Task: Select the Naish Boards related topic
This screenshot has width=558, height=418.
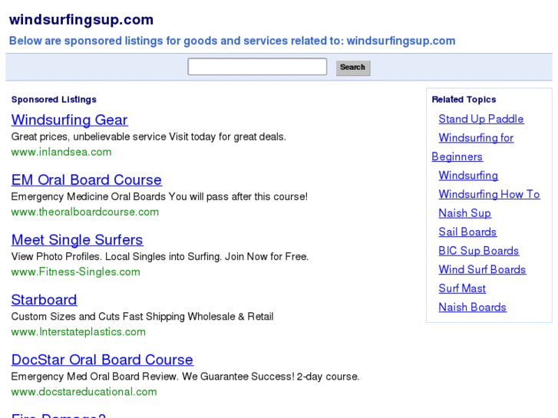Action: [x=473, y=308]
